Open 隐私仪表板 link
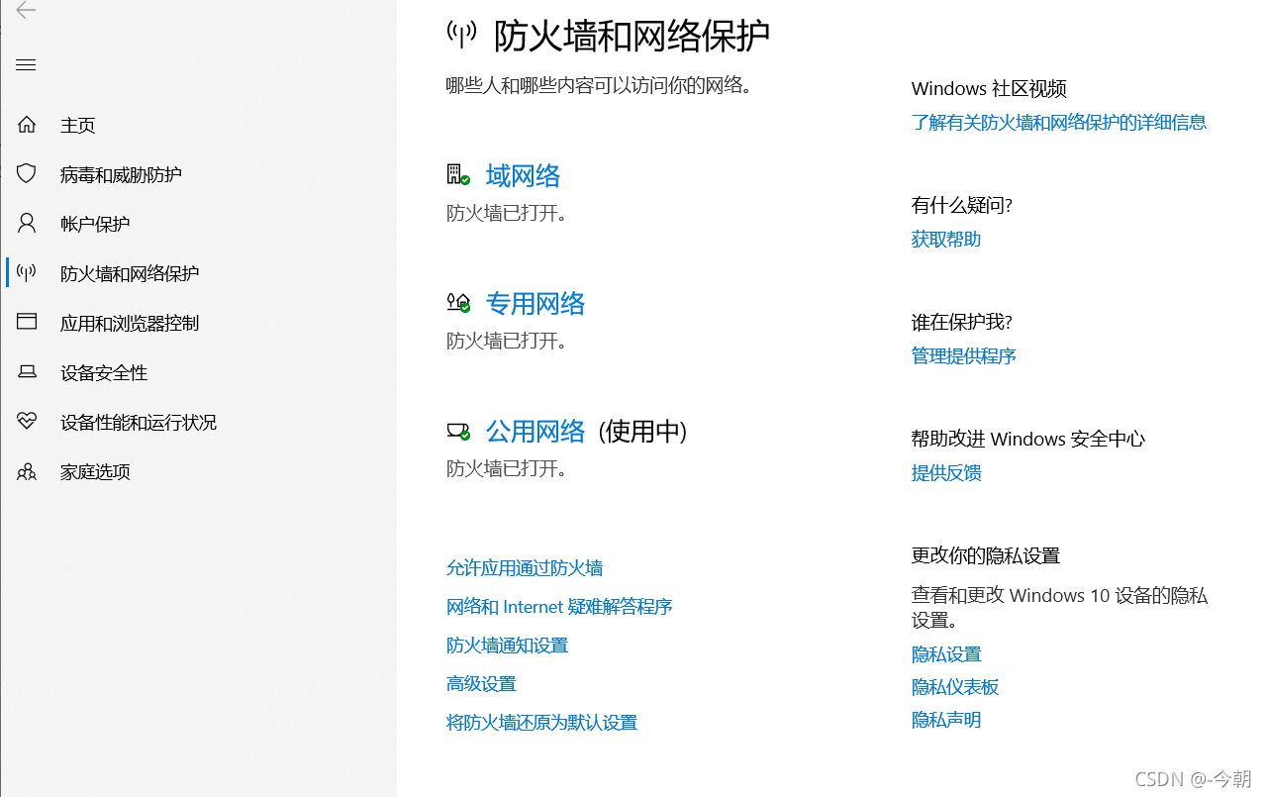1266x797 pixels. (x=955, y=686)
